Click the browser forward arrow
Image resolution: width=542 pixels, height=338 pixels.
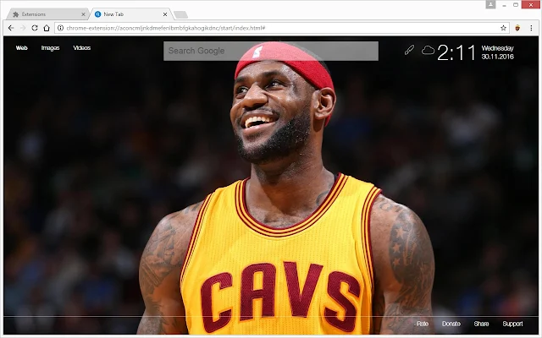tap(23, 28)
